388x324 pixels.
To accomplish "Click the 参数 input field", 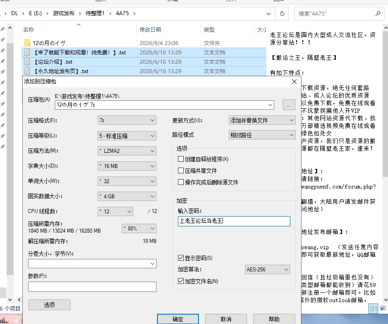I will [92, 287].
